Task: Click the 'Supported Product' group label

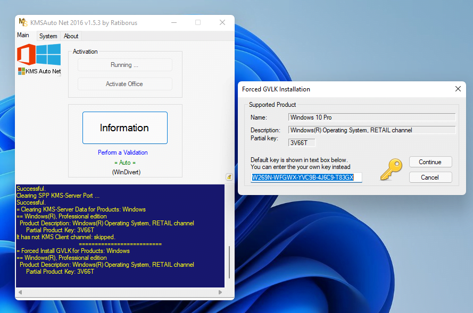Action: click(272, 105)
